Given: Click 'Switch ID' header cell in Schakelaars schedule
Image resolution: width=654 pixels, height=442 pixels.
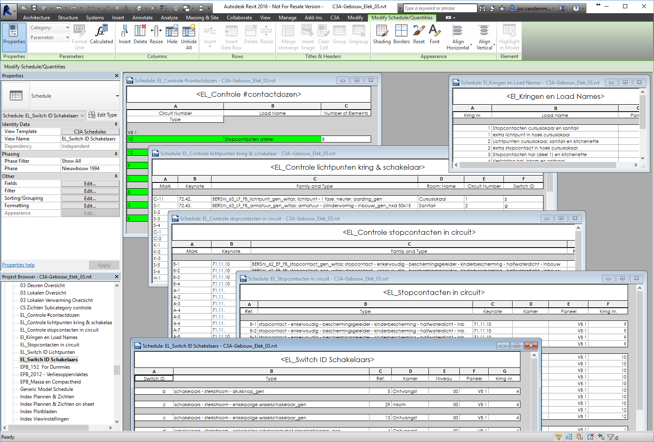Looking at the screenshot, I should point(154,379).
